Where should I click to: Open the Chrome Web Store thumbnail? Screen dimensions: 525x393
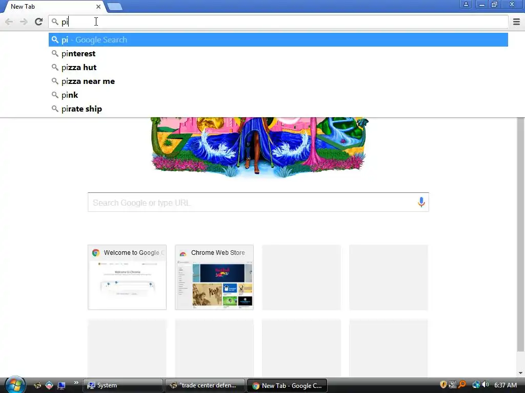tap(214, 277)
